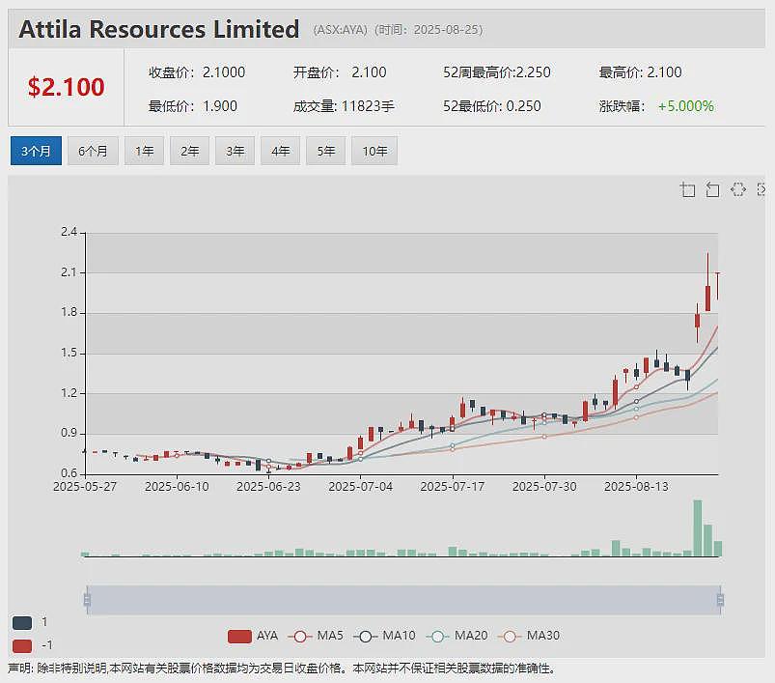Select the 4年 range tab
Screen dimensions: 775x683
point(281,151)
